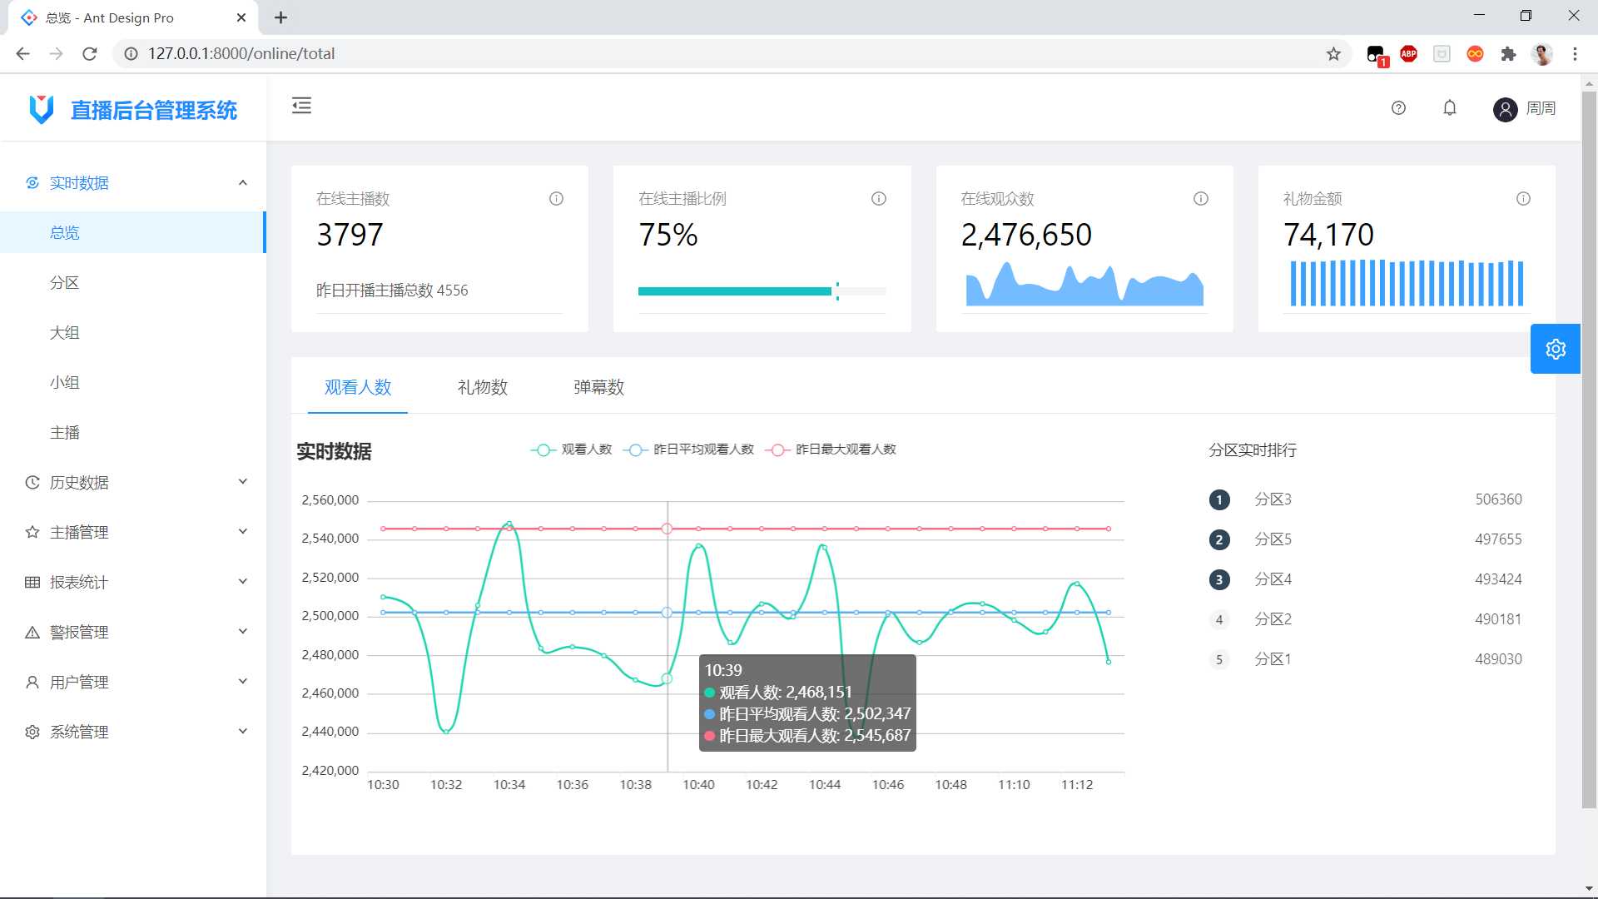Select 主播 in the sidebar
The height and width of the screenshot is (899, 1598).
(133, 432)
